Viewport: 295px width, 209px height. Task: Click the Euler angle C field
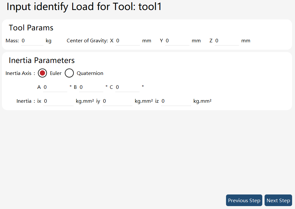coord(127,87)
